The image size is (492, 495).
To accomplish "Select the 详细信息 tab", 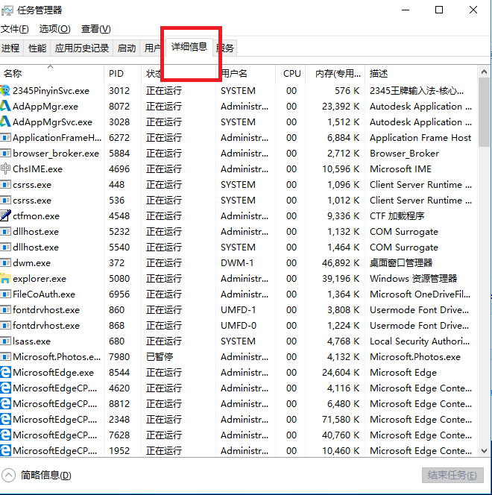I will [x=189, y=47].
